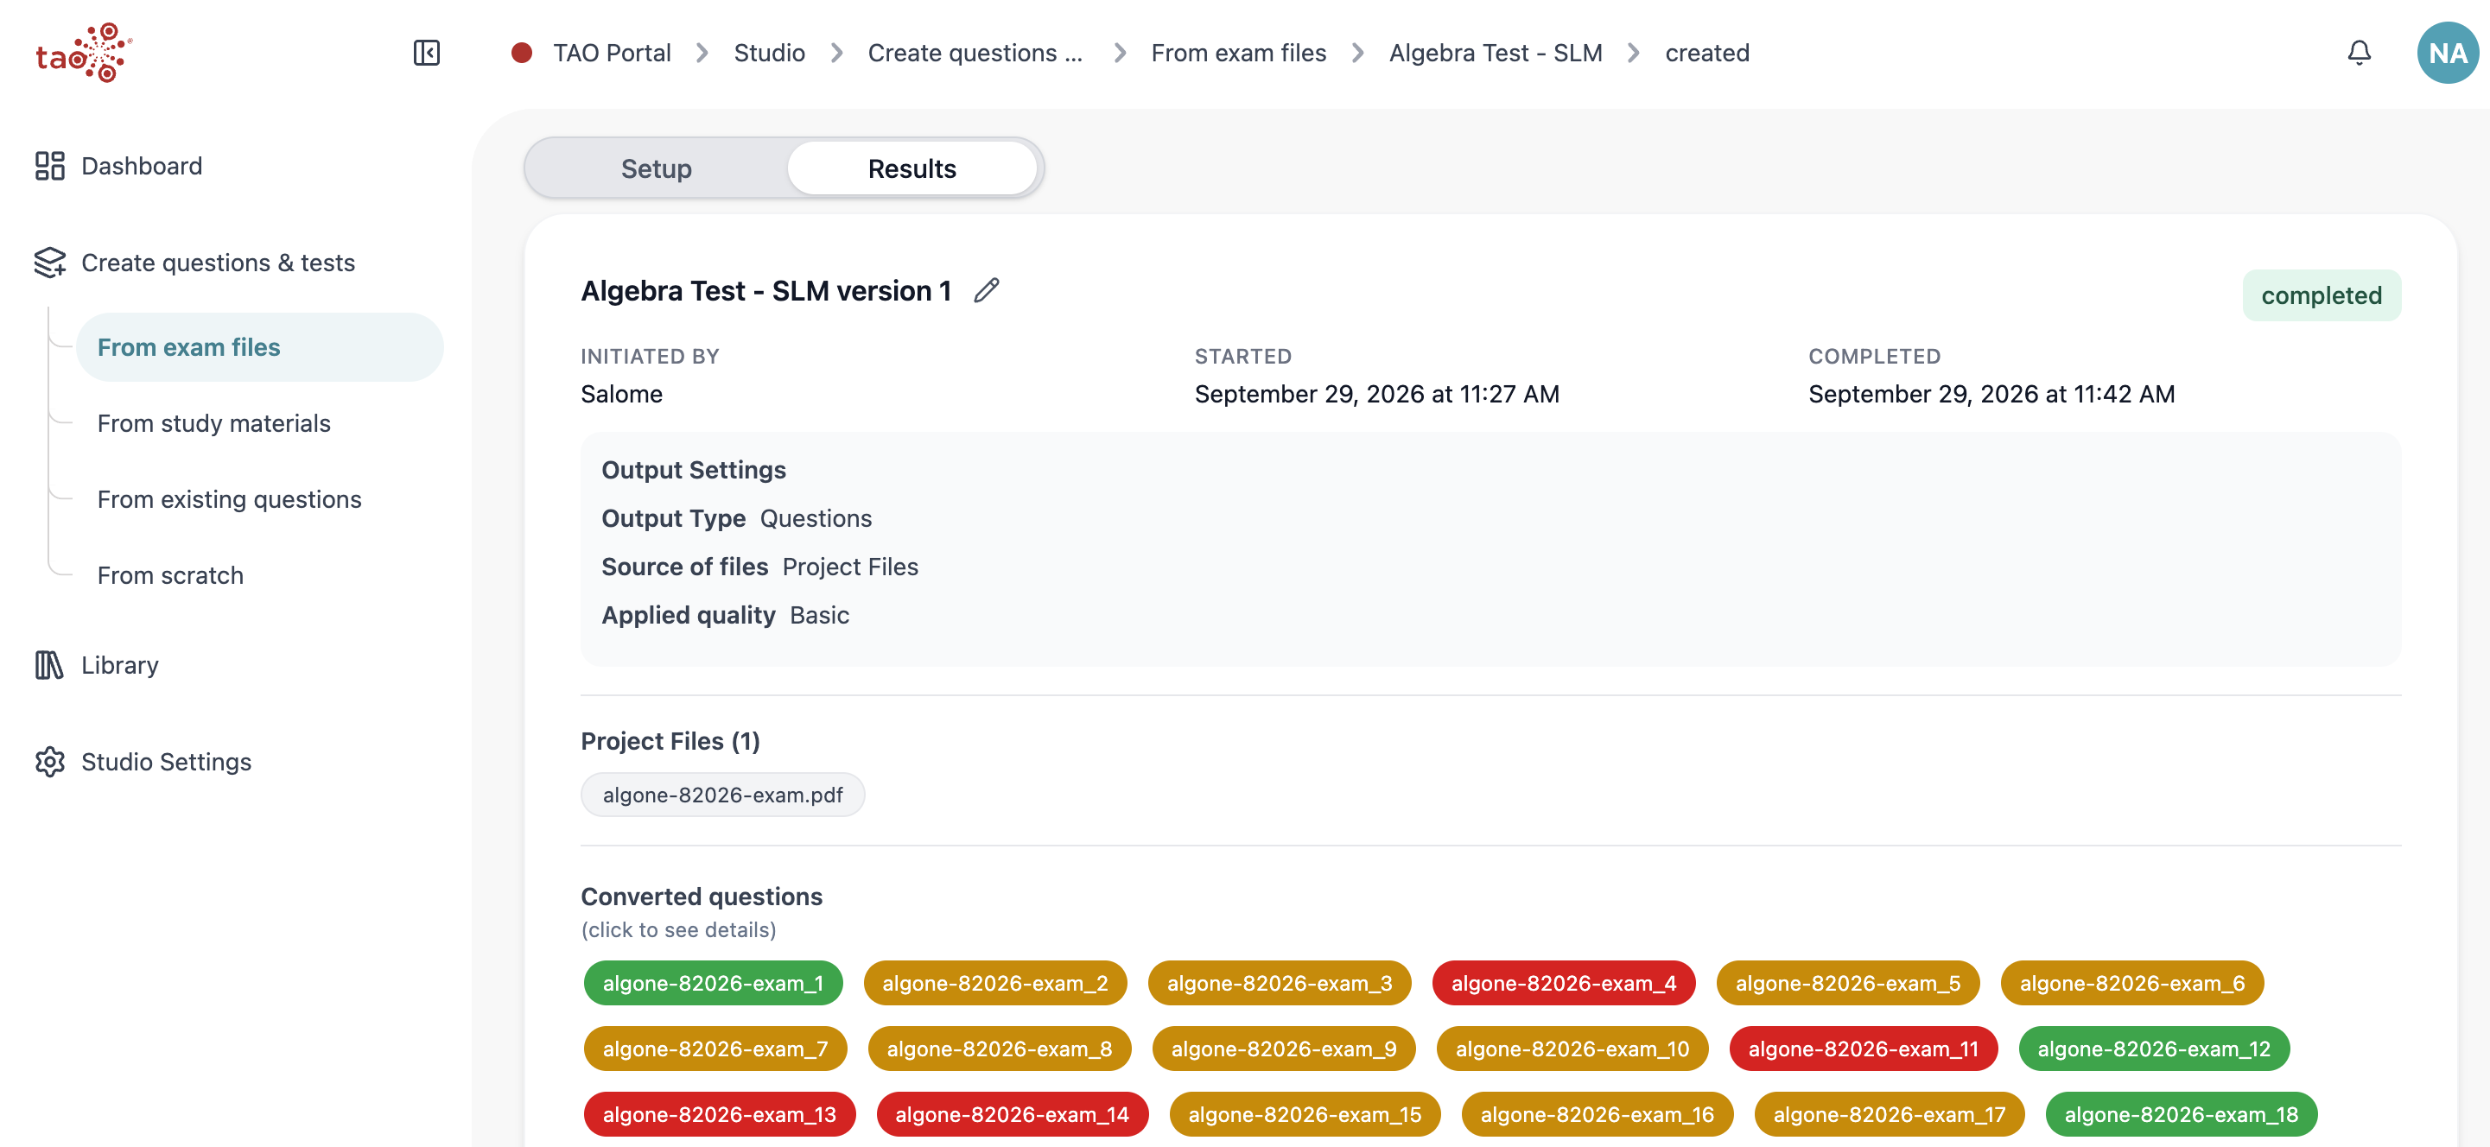The width and height of the screenshot is (2490, 1147).
Task: Open question algone-82026-exam_12
Action: tap(2154, 1049)
